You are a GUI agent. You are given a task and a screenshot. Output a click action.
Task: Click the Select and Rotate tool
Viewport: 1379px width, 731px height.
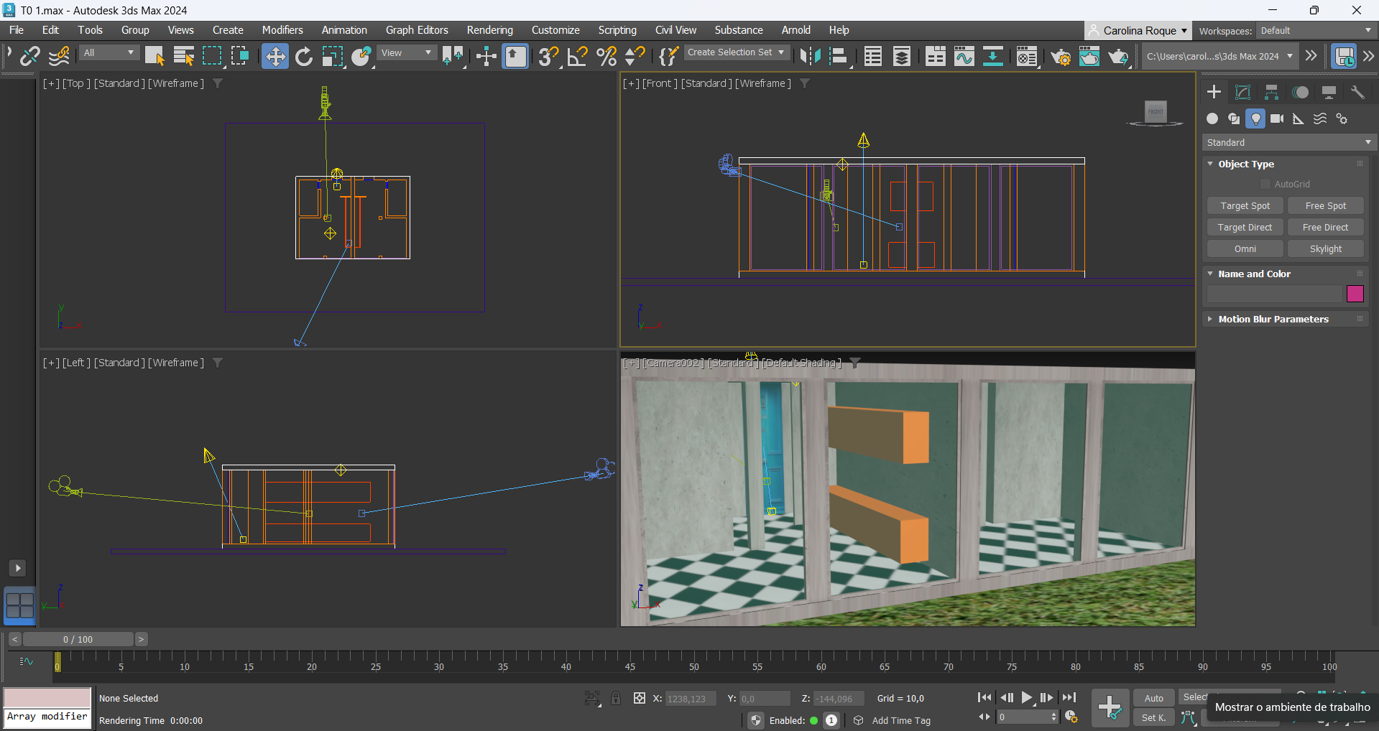[x=304, y=56]
